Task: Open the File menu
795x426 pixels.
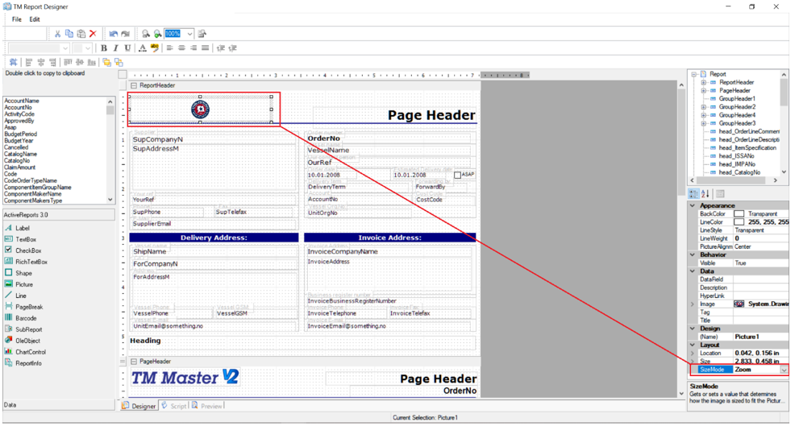Action: pyautogui.click(x=16, y=19)
